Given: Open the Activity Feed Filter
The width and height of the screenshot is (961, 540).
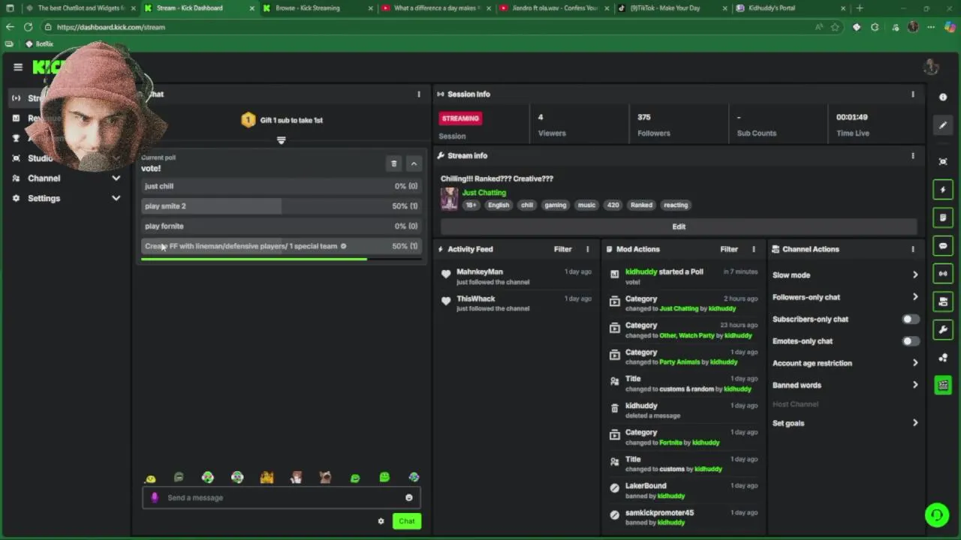Looking at the screenshot, I should pyautogui.click(x=562, y=249).
